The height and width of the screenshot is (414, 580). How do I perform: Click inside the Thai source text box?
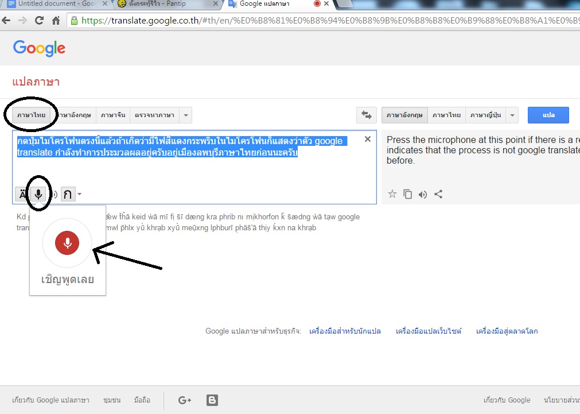pyautogui.click(x=194, y=167)
